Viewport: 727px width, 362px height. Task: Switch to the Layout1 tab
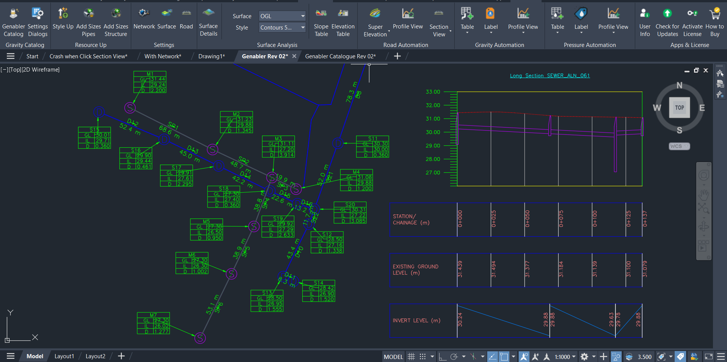[x=64, y=356]
